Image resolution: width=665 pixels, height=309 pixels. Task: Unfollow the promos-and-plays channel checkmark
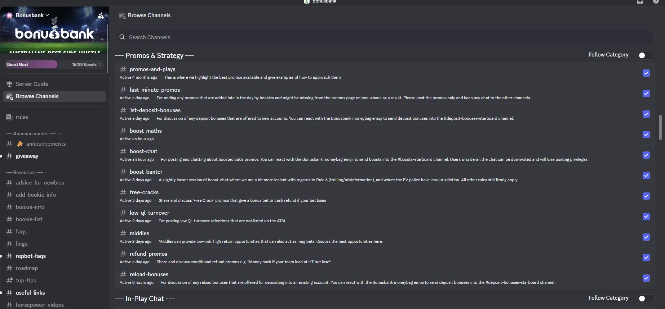point(646,73)
